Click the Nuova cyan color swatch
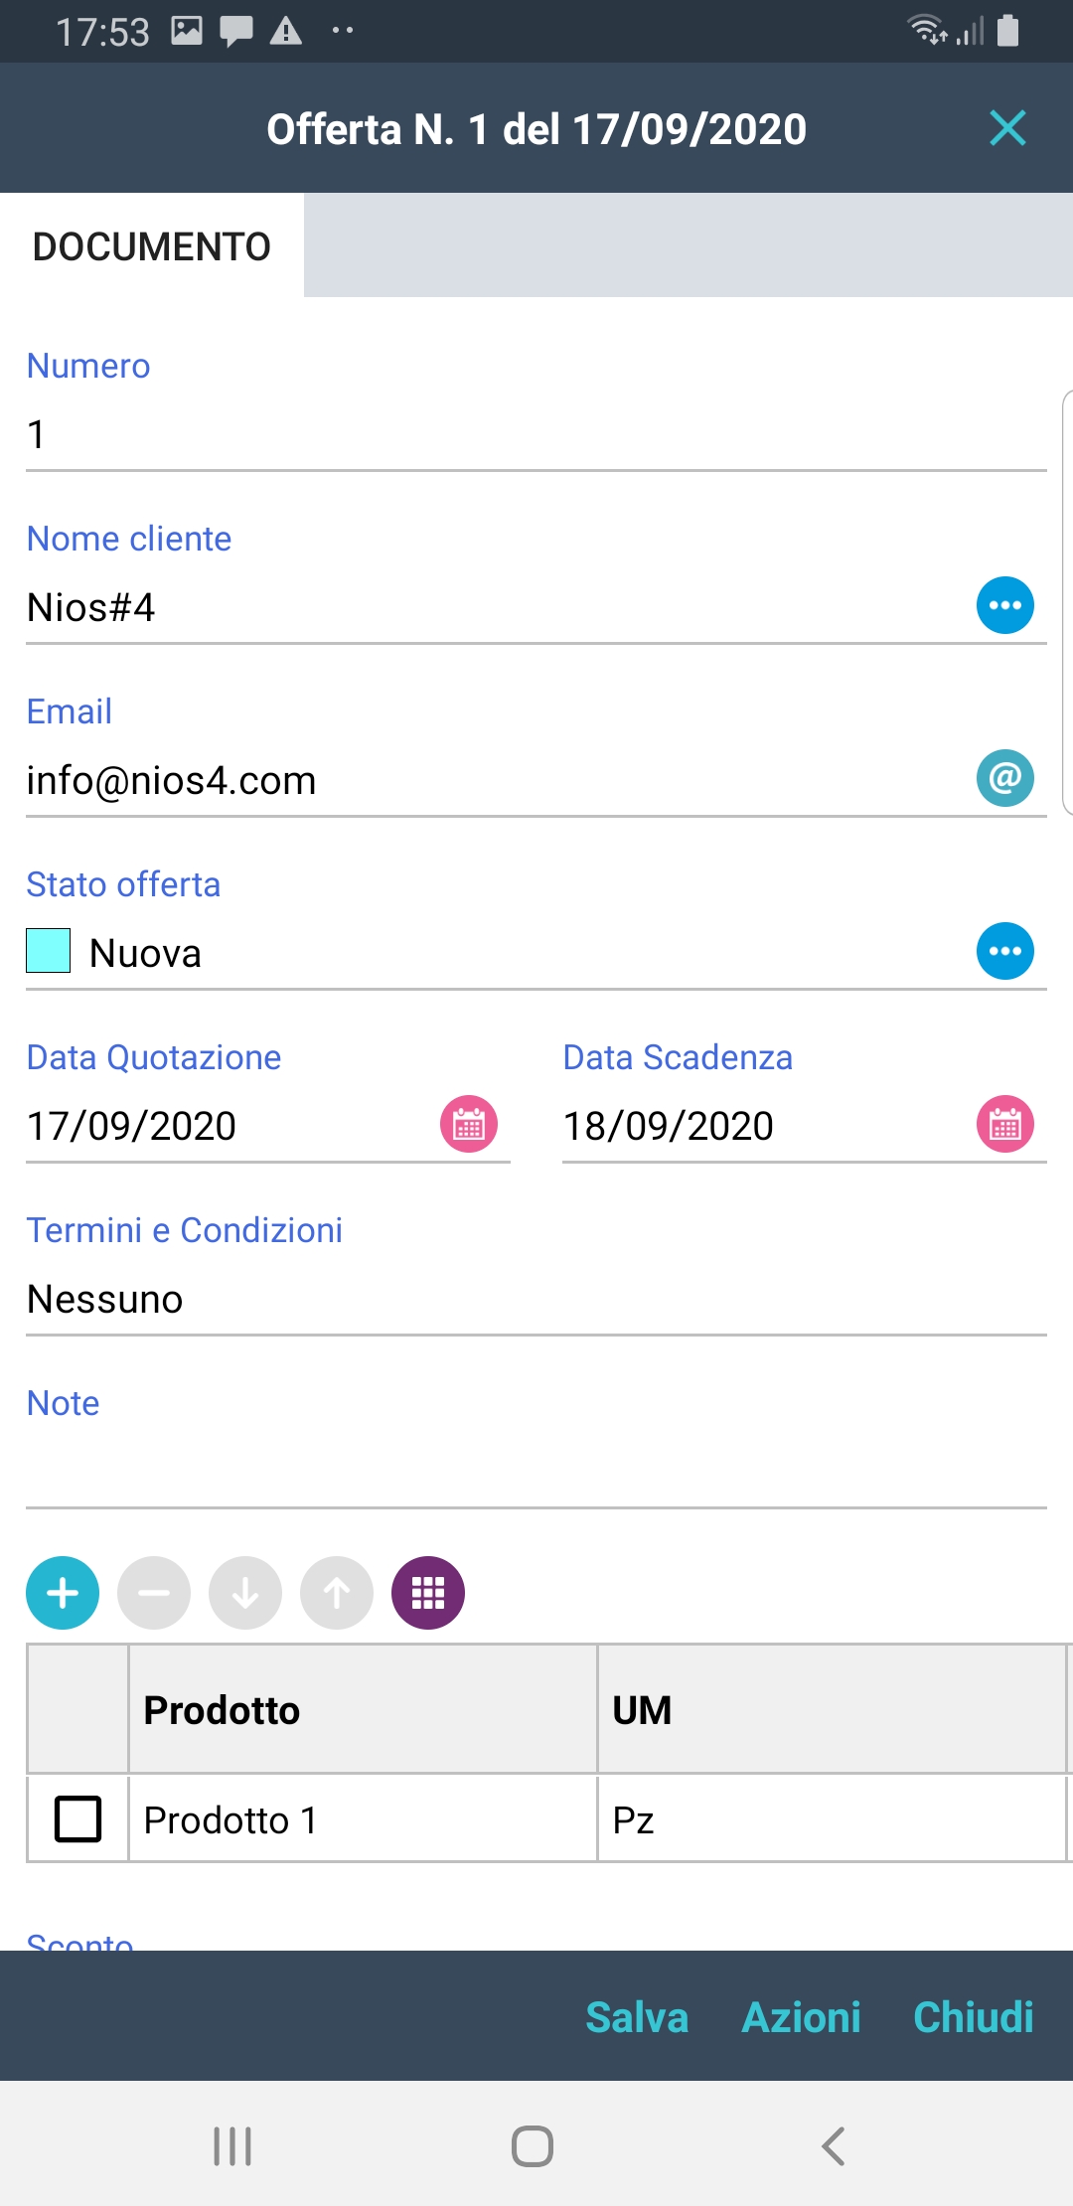This screenshot has height=2206, width=1073. pos(49,951)
